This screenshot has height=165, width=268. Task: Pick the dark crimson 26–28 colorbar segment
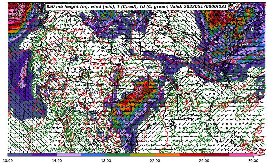(x=216, y=155)
